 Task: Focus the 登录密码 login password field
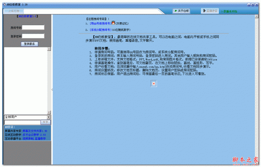pyautogui.click(x=33, y=36)
